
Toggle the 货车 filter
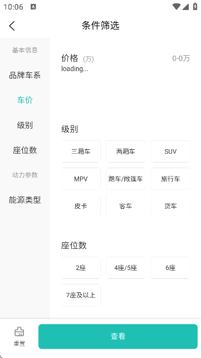(x=170, y=206)
